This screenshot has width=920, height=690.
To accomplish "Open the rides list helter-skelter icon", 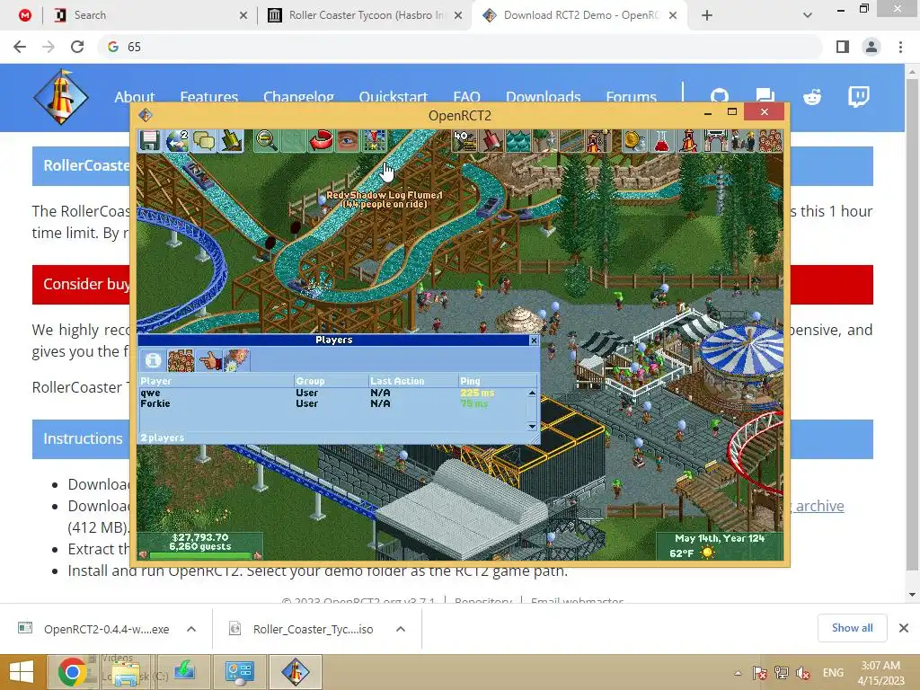I will [689, 141].
